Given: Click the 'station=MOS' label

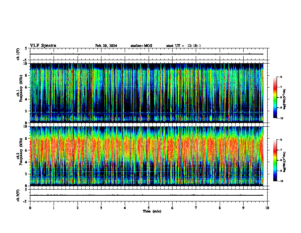Looking at the screenshot, I should point(141,46).
